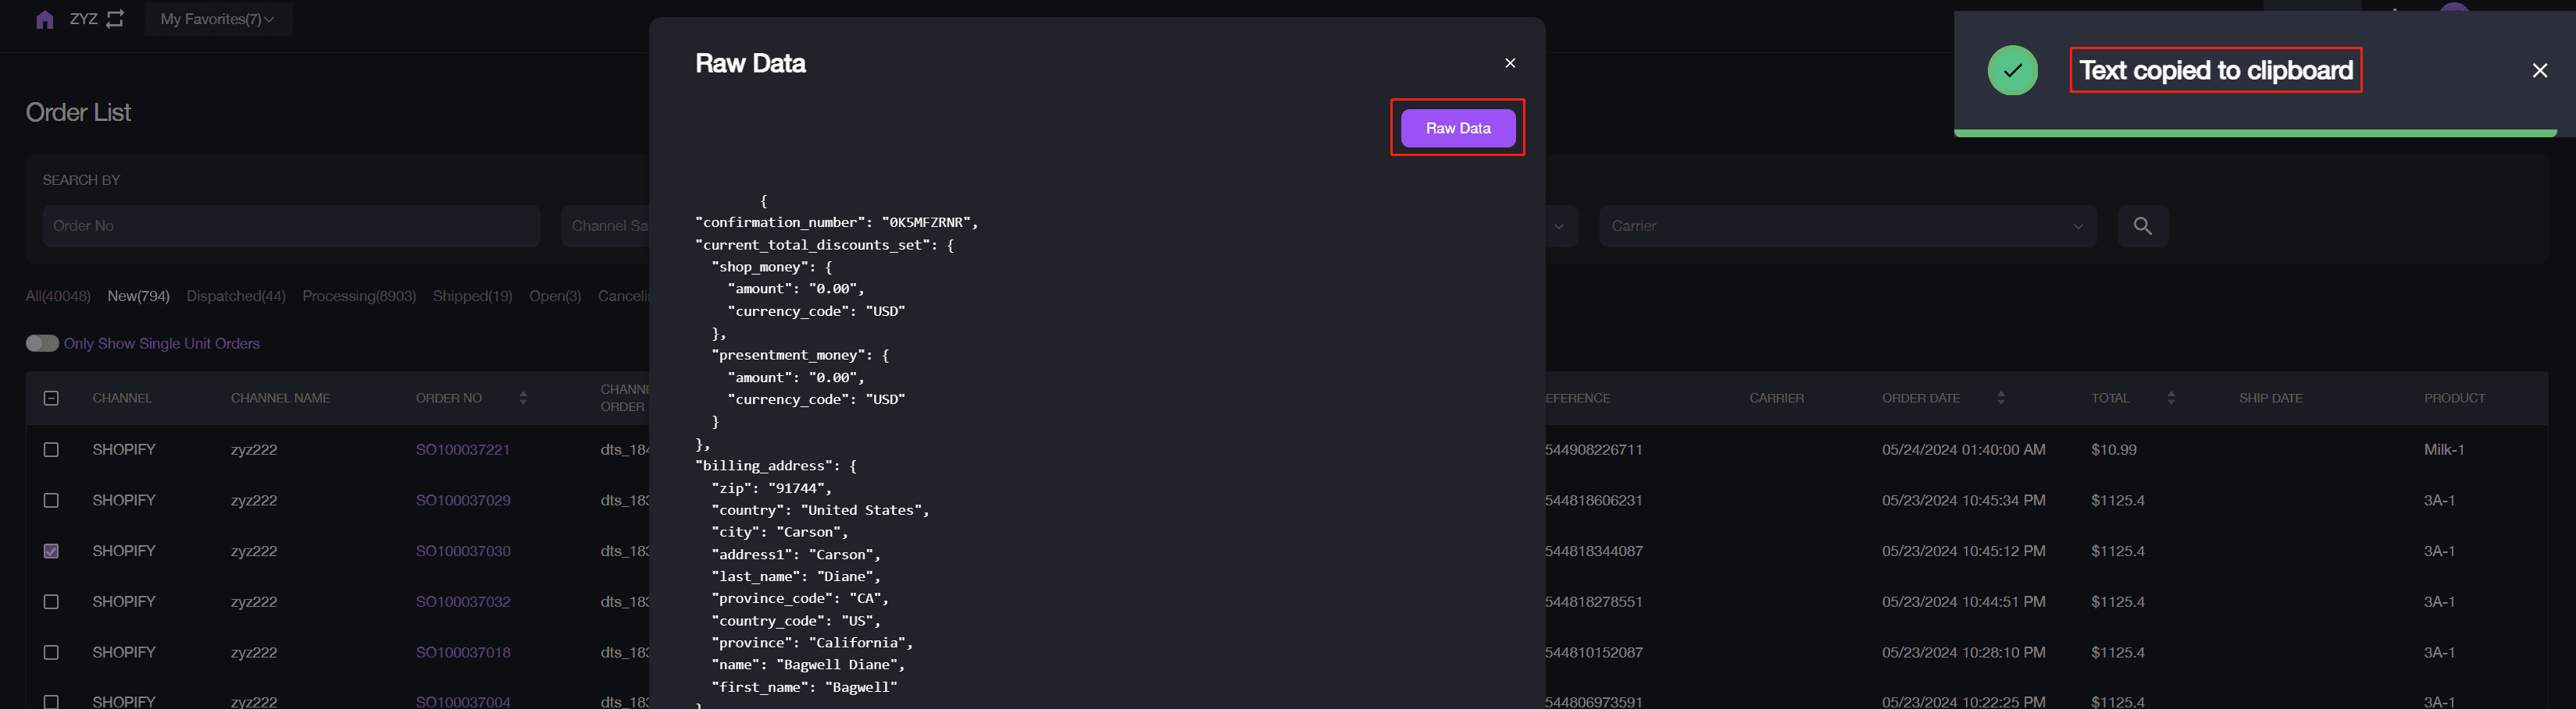Viewport: 2576px width, 709px height.
Task: Go to the home icon
Action: point(44,19)
